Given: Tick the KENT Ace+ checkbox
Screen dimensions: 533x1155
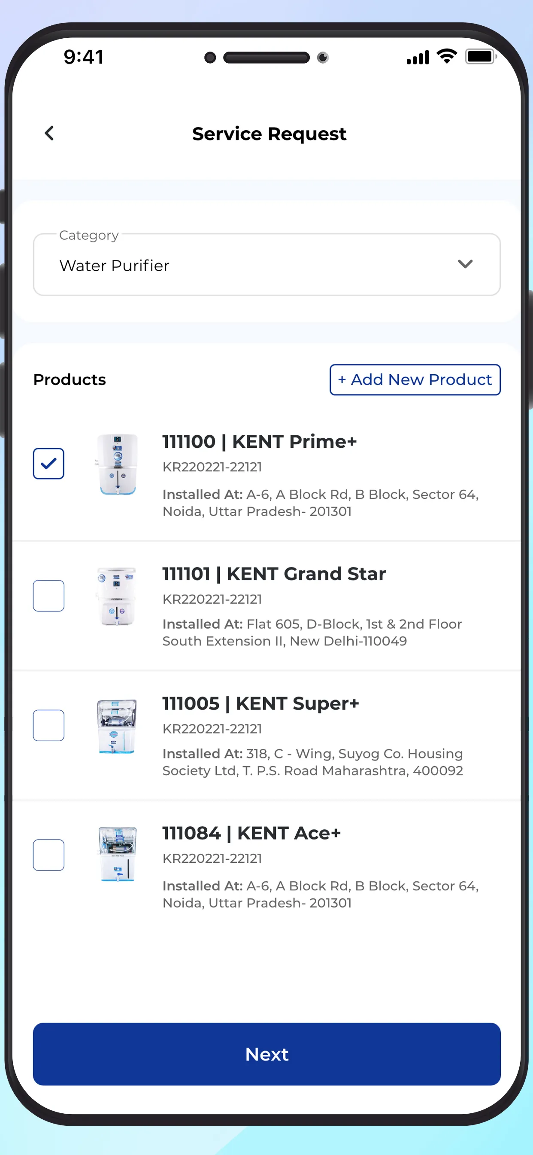Looking at the screenshot, I should coord(48,855).
